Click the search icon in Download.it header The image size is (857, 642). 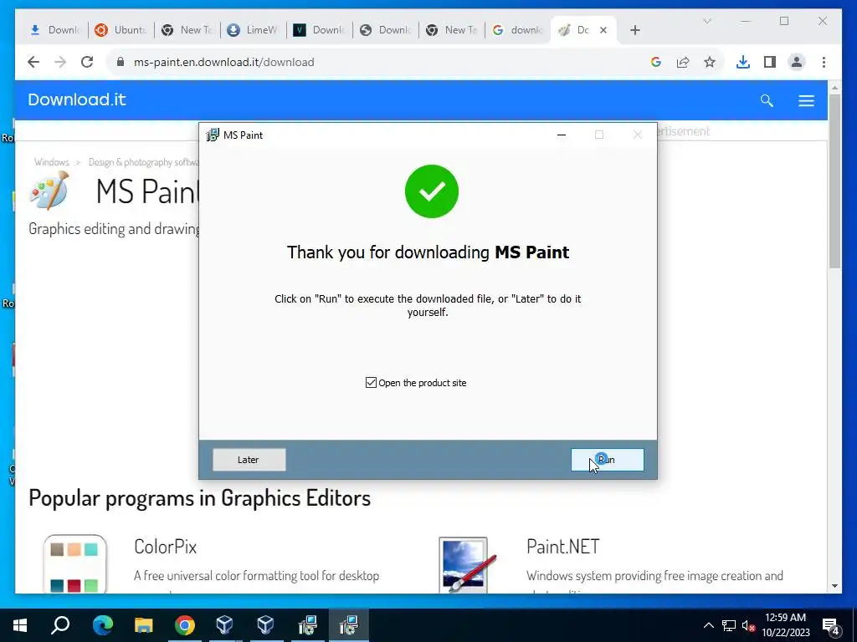[767, 100]
